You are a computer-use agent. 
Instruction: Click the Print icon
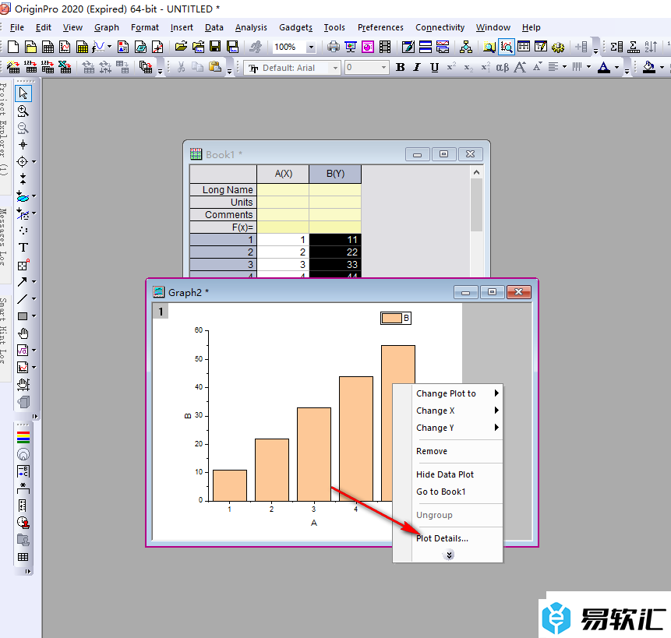(333, 47)
